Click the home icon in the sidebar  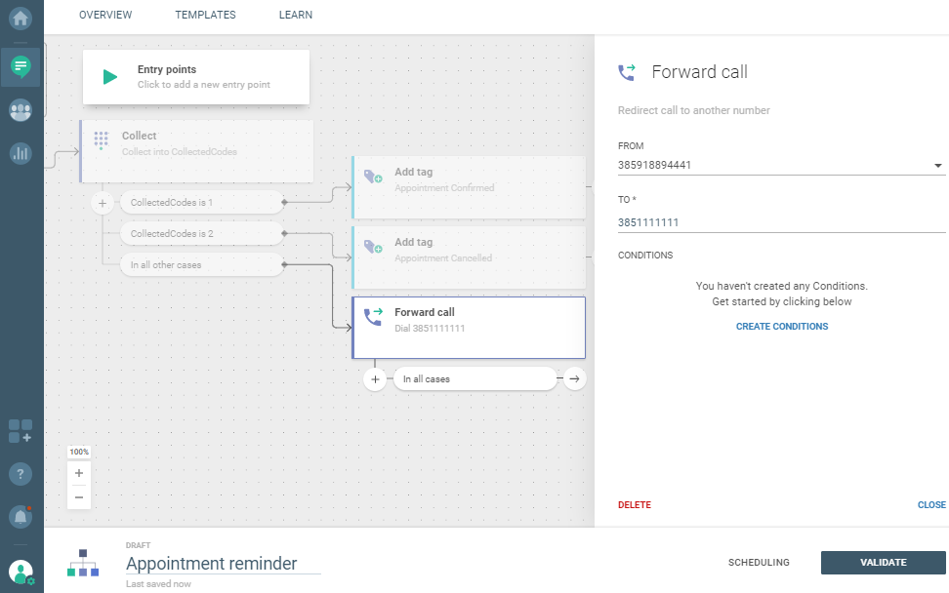tap(21, 18)
